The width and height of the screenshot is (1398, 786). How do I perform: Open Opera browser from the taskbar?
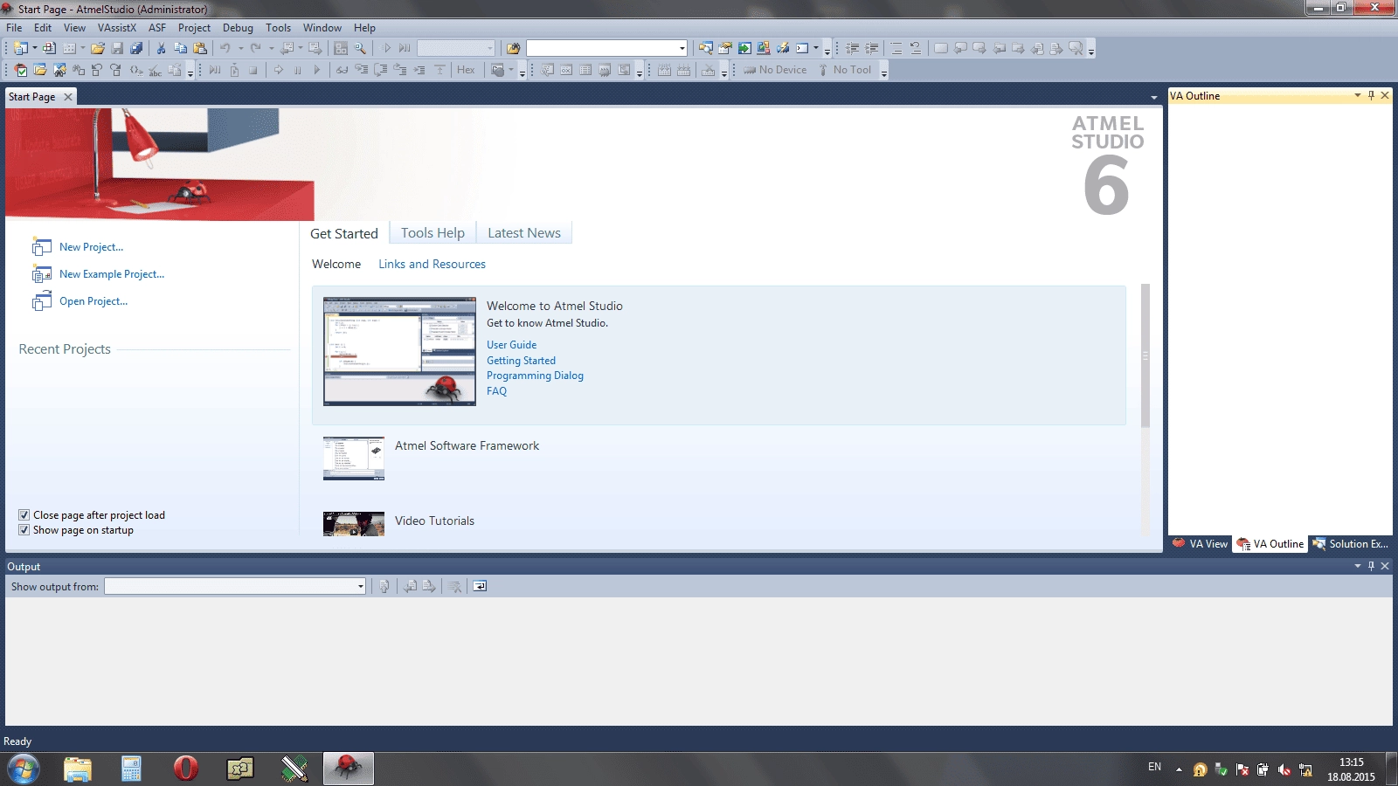[185, 769]
